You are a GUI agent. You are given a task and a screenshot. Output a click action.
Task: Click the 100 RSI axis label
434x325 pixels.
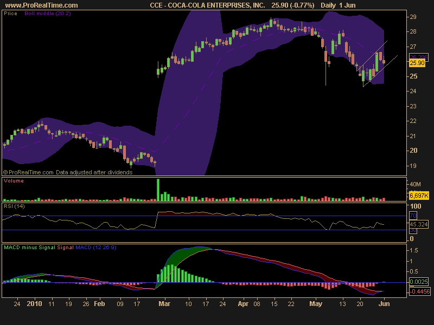416,206
